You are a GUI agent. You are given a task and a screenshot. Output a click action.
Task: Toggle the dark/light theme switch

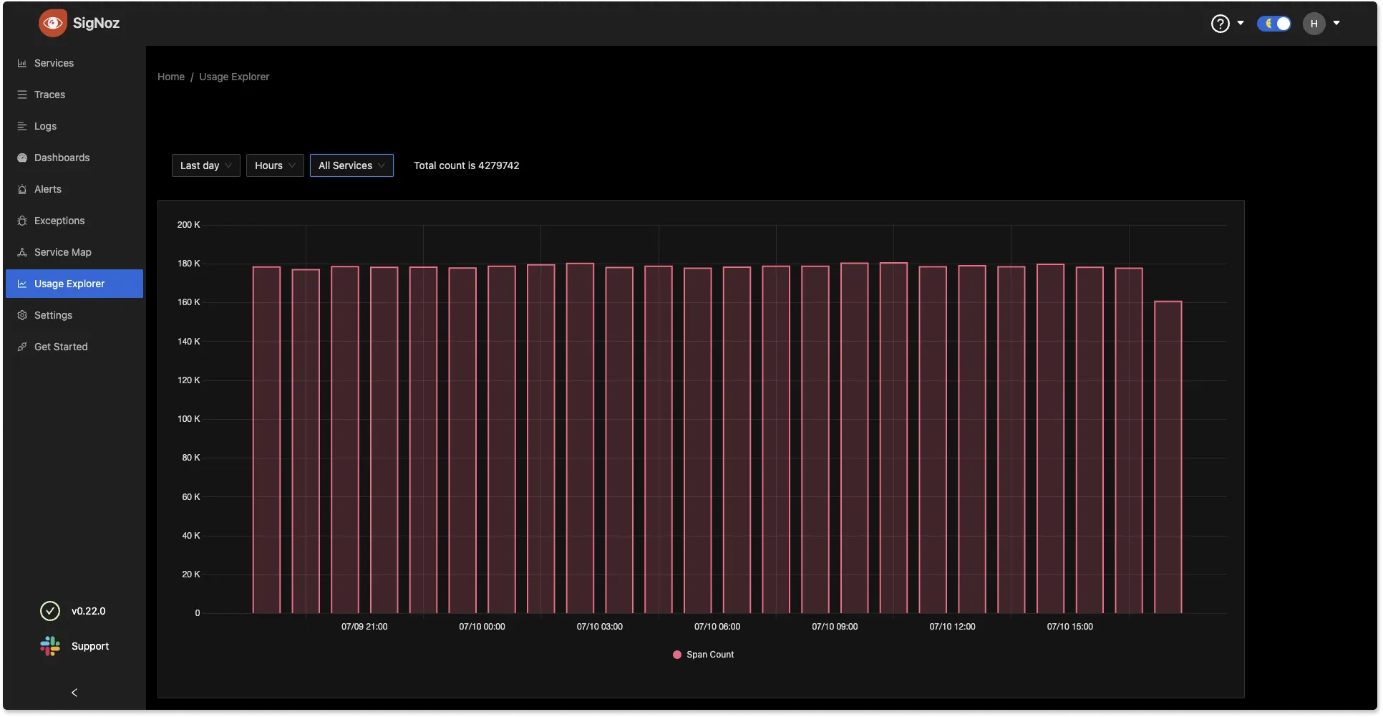(x=1273, y=23)
